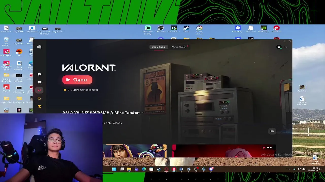Open the Home icon in Riot Client sidebar
Image resolution: width=325 pixels, height=182 pixels.
39,74
